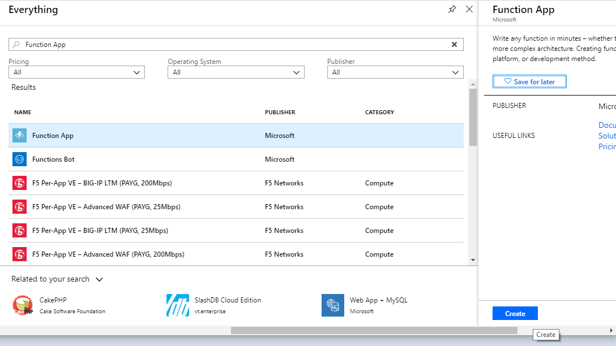616x346 pixels.
Task: Click F5 icon for BIG-IP LTM 200Mbps
Action: (x=20, y=183)
